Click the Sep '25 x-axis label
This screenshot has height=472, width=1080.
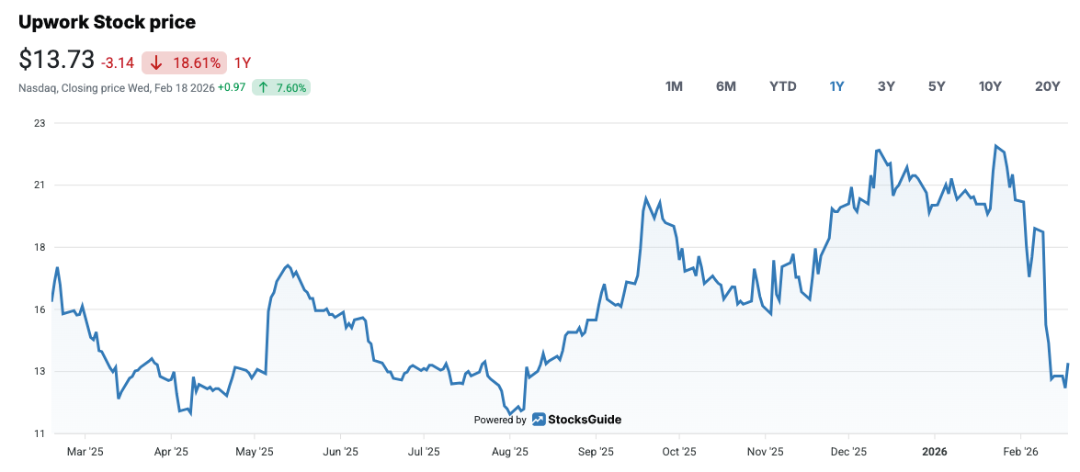tap(596, 452)
